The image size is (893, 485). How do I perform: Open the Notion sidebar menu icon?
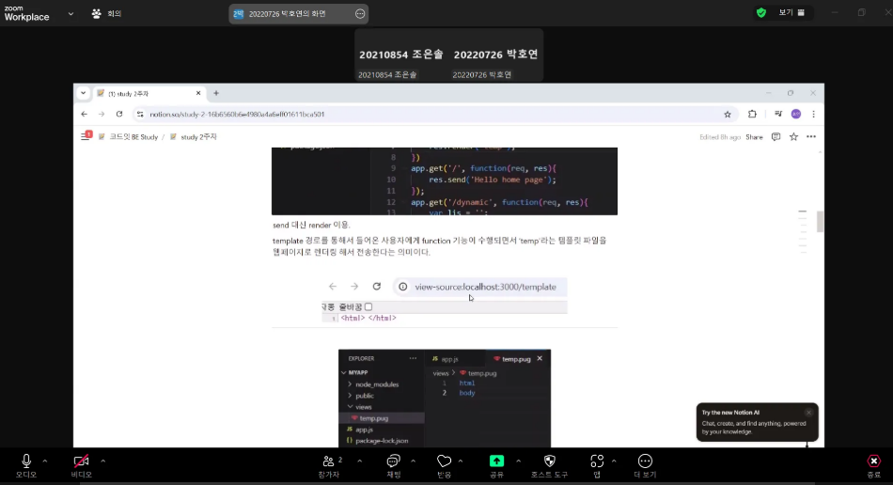(x=86, y=136)
